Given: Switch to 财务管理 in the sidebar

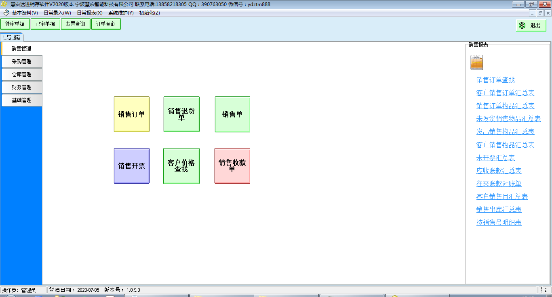Looking at the screenshot, I should (x=22, y=88).
